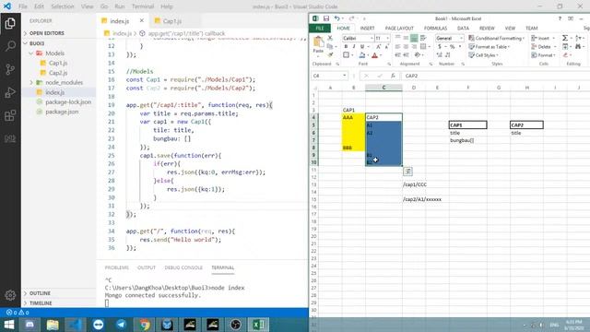Open the font name Calibri dropdown
This screenshot has width=590, height=332.
tap(372, 39)
